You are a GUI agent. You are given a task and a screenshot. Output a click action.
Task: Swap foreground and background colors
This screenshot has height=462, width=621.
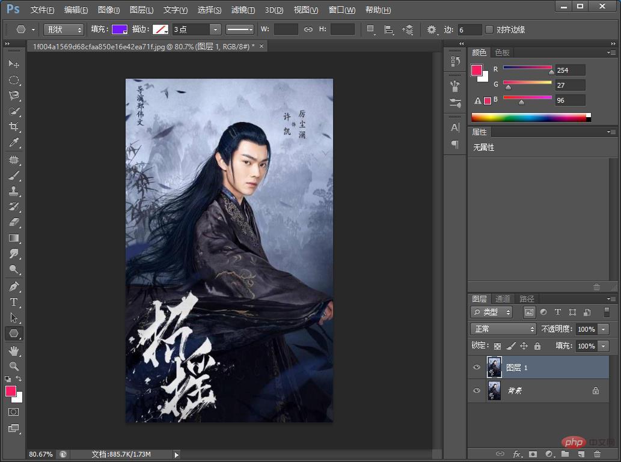19,379
